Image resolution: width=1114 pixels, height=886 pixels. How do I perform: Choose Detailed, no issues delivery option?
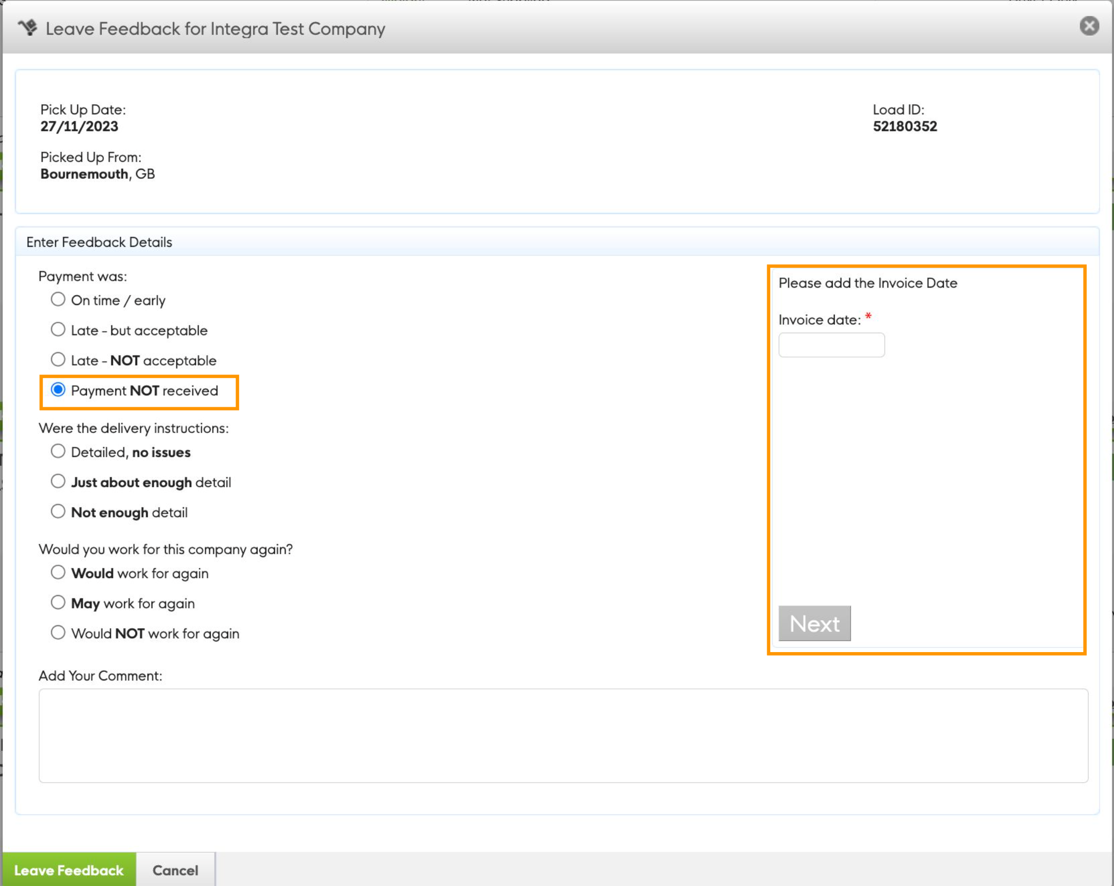pyautogui.click(x=58, y=451)
